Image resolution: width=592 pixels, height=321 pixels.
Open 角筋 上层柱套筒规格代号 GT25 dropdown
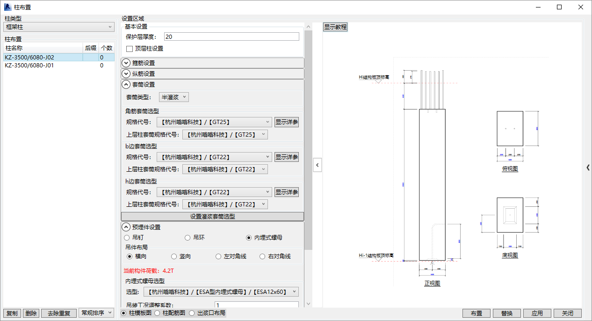[225, 135]
